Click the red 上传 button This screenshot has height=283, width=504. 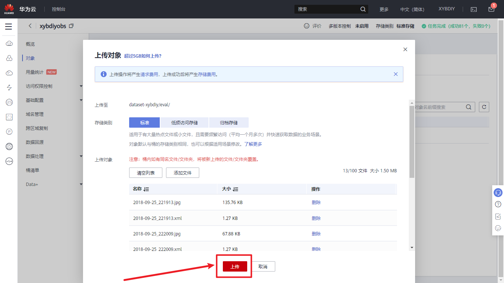[x=235, y=266]
